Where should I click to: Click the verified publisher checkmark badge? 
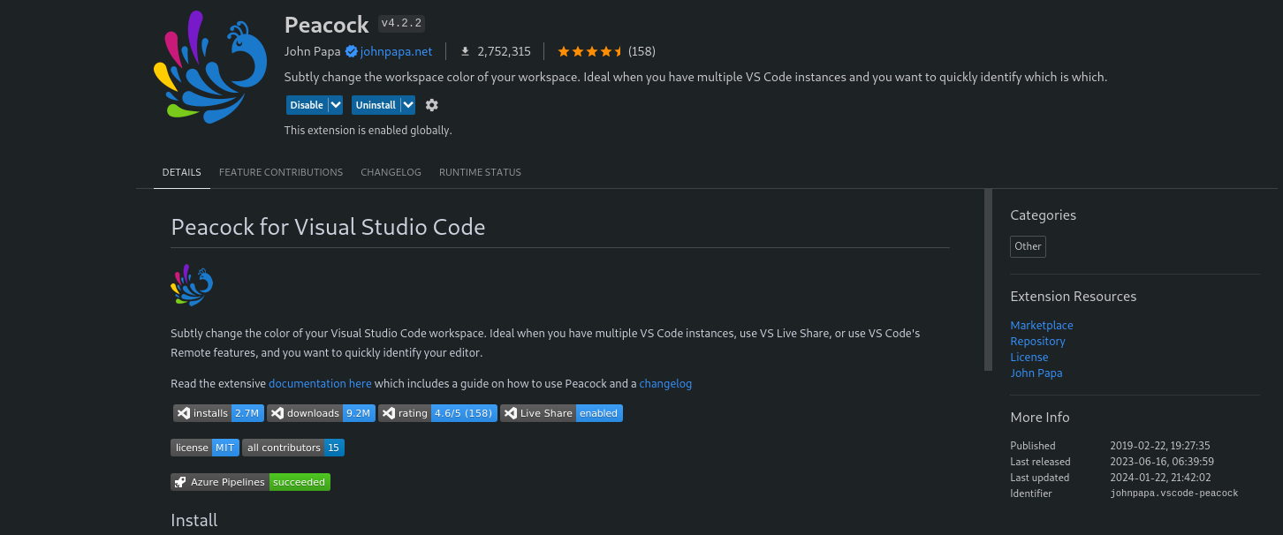coord(351,51)
